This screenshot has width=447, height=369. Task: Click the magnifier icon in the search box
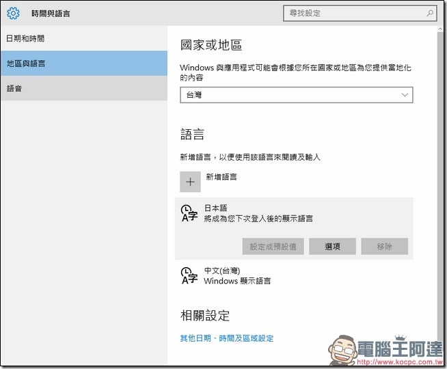[x=430, y=13]
